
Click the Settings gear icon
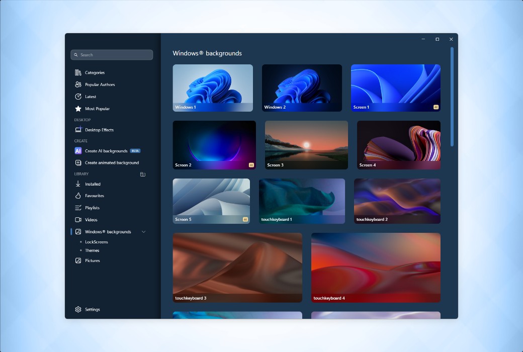click(x=78, y=309)
